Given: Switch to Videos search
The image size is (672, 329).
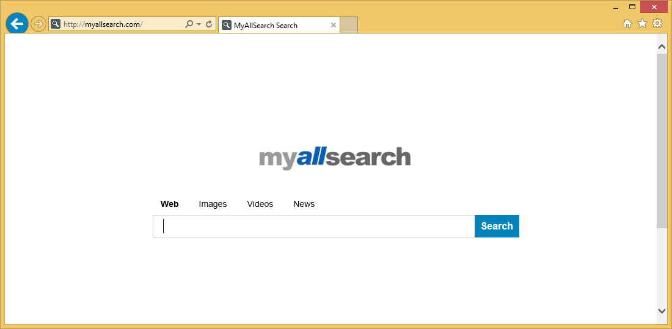Looking at the screenshot, I should click(x=260, y=204).
